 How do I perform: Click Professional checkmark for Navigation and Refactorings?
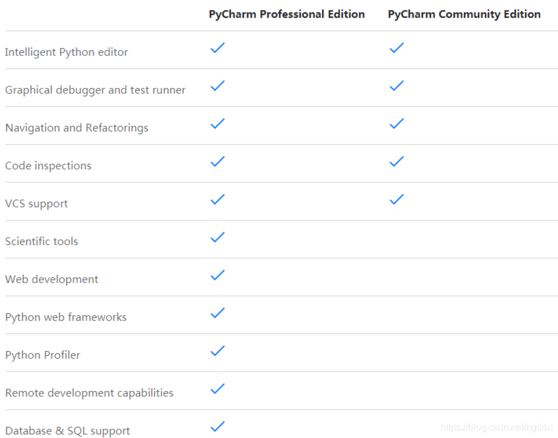[218, 123]
